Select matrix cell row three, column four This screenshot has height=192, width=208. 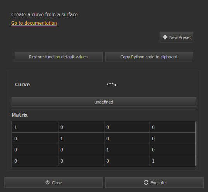click(x=172, y=150)
